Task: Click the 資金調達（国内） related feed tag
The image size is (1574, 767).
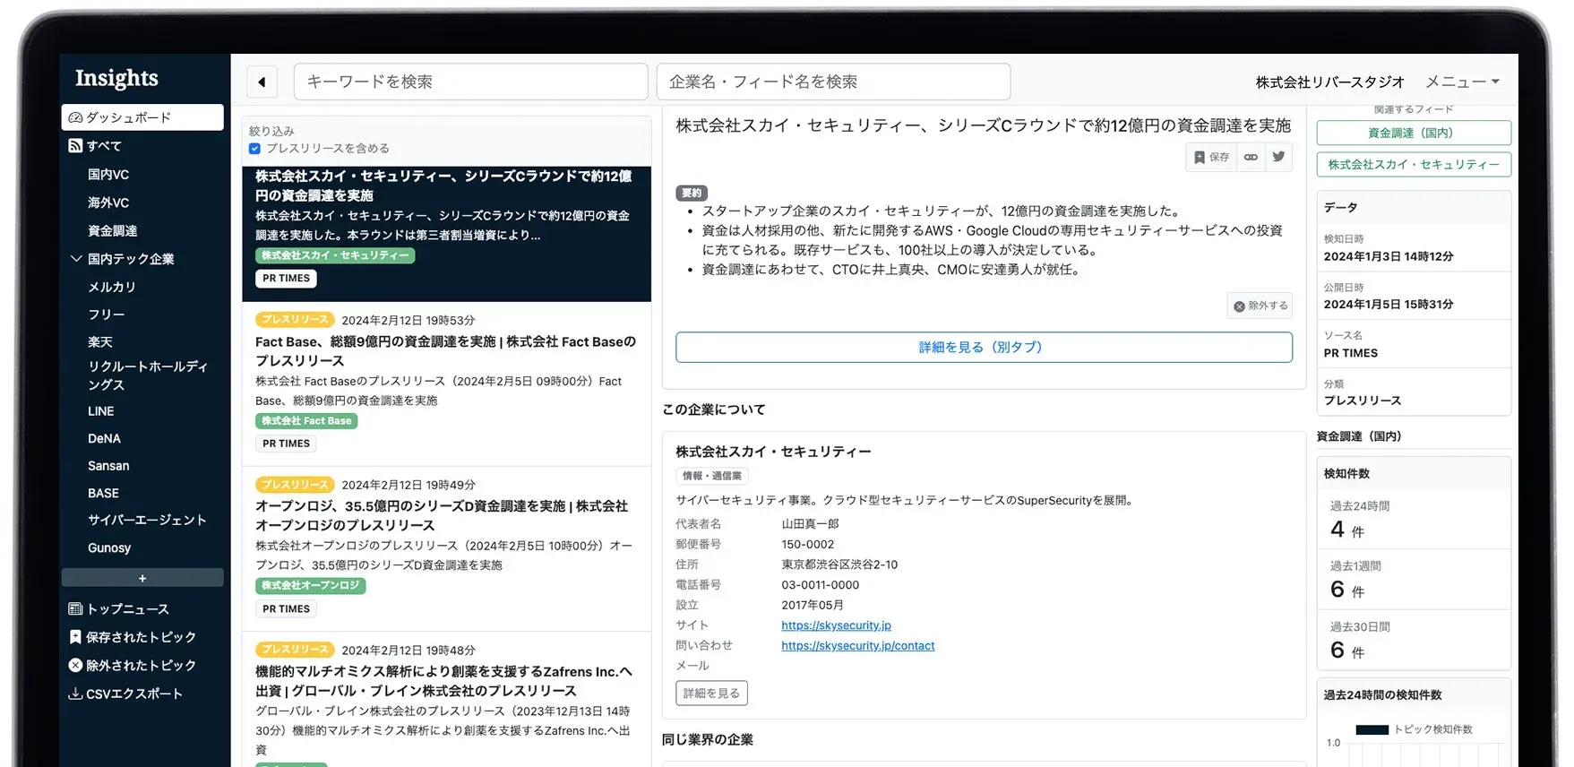Action: pos(1413,134)
